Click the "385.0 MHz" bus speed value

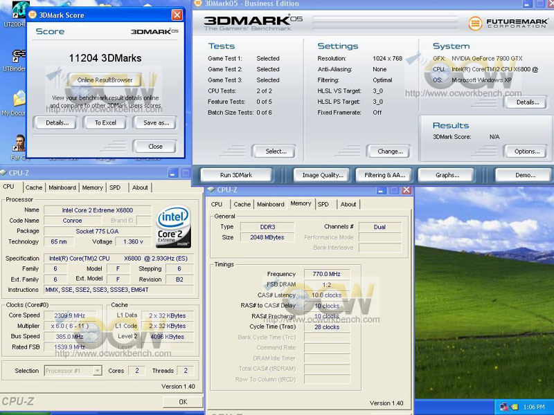(x=70, y=337)
